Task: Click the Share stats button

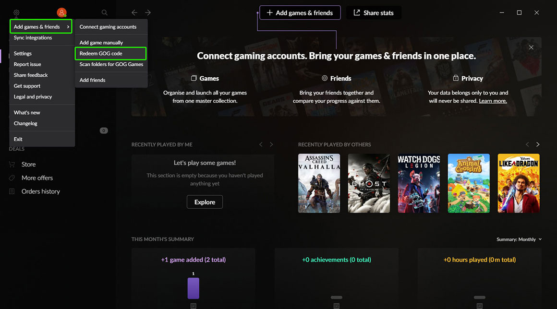Action: coord(374,12)
